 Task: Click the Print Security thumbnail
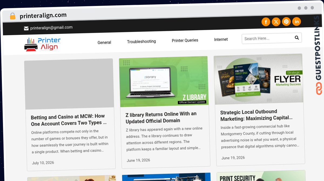261,176
